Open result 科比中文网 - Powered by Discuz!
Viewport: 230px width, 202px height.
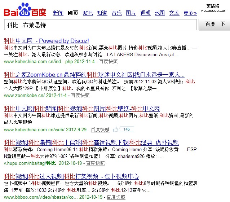pyautogui.click(x=47, y=41)
